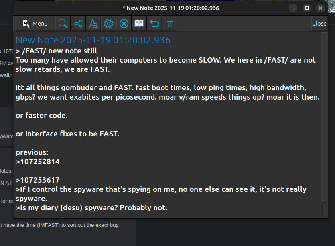Click the 'previous:' text line
The width and height of the screenshot is (335, 246).
[x=32, y=152]
